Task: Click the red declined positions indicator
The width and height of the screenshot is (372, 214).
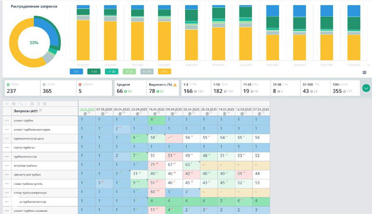Action: (x=80, y=84)
